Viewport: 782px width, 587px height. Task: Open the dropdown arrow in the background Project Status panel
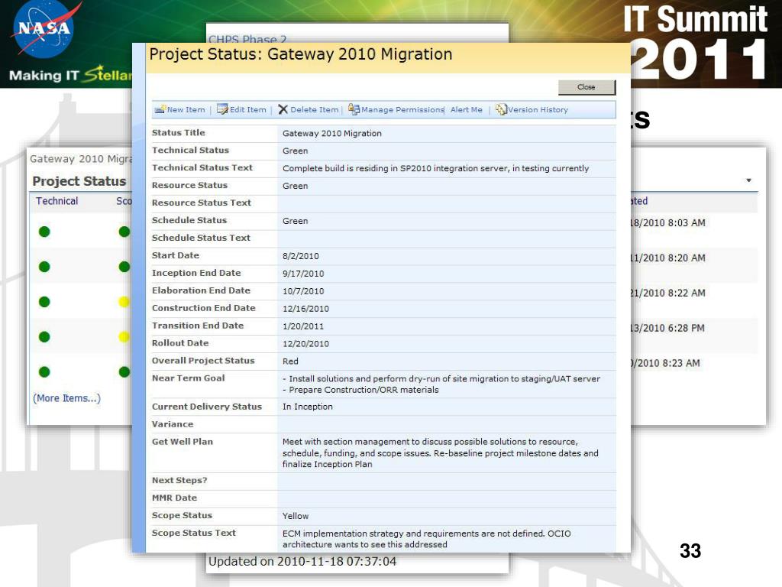(x=748, y=180)
